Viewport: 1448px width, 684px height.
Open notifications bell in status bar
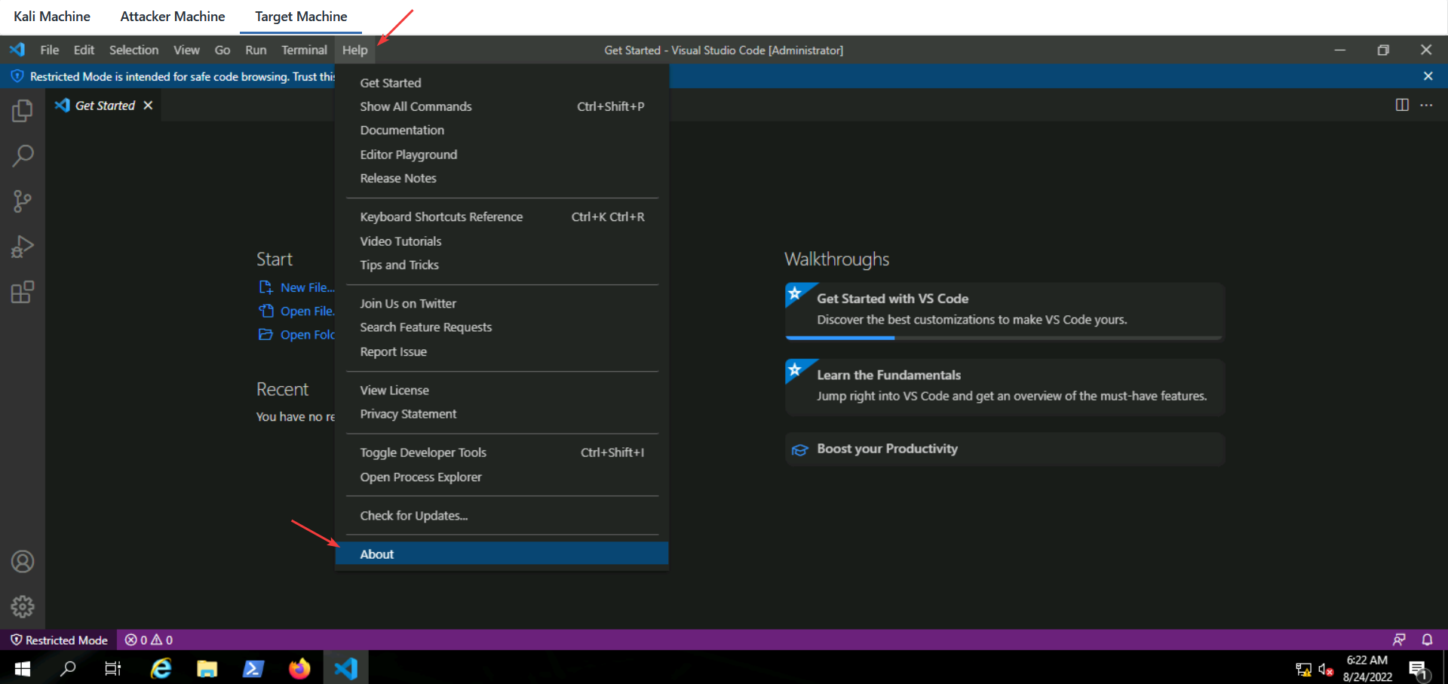1427,640
